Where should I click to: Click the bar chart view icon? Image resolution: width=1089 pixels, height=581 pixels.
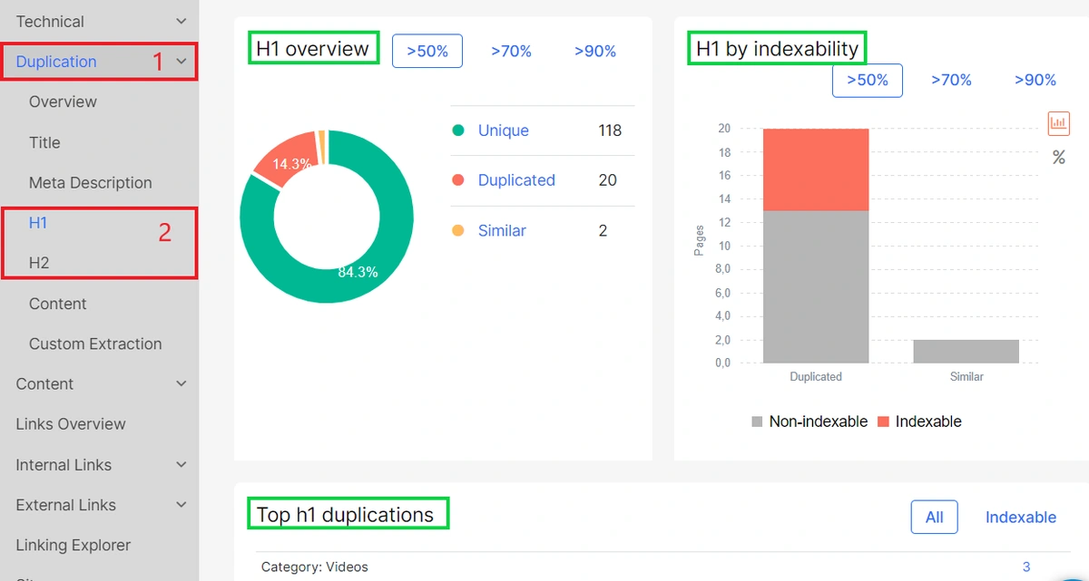tap(1058, 122)
